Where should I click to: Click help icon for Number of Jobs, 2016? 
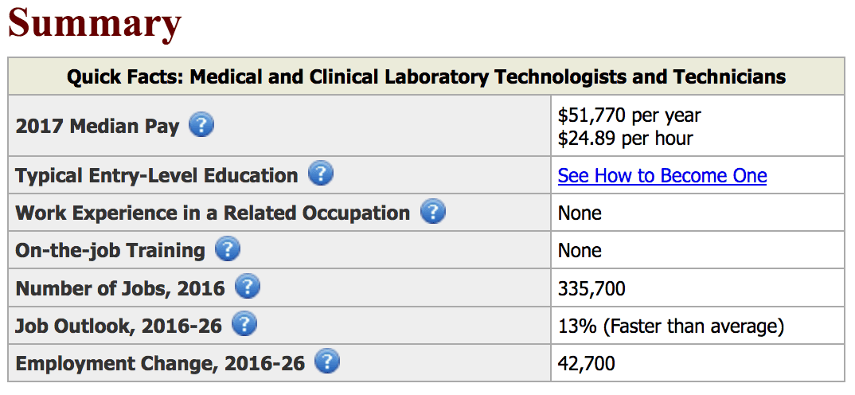point(248,287)
